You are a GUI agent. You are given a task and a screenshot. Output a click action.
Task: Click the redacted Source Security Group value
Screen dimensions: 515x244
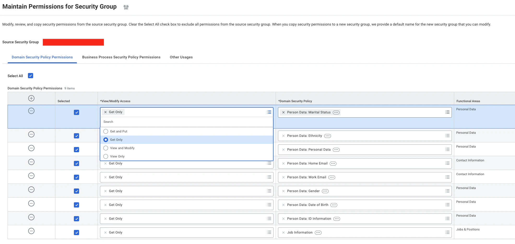(x=73, y=42)
